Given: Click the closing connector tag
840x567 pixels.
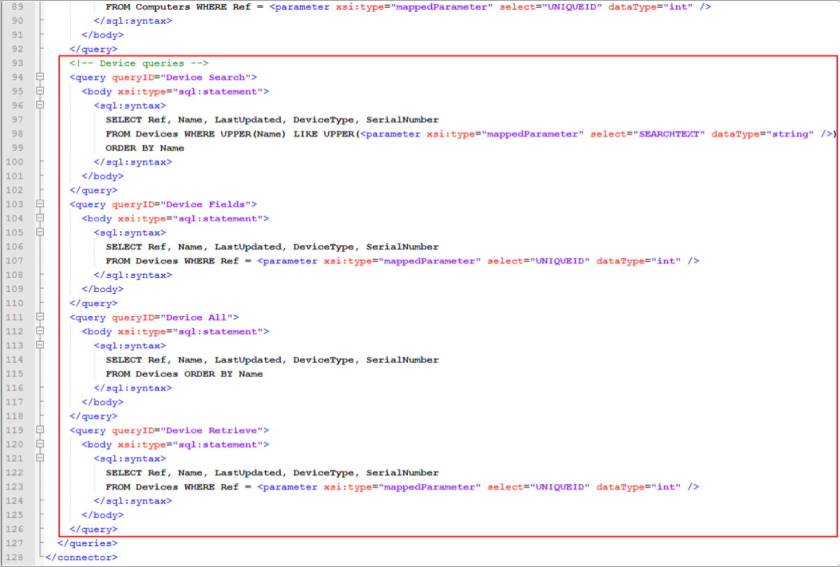Looking at the screenshot, I should coord(81,557).
